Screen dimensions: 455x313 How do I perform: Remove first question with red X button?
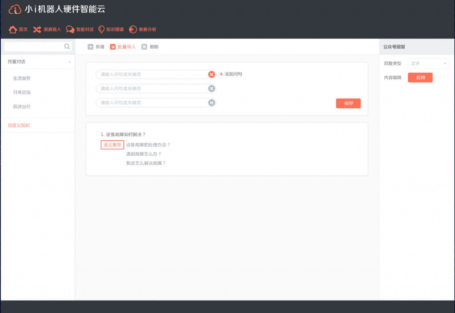[x=212, y=75]
